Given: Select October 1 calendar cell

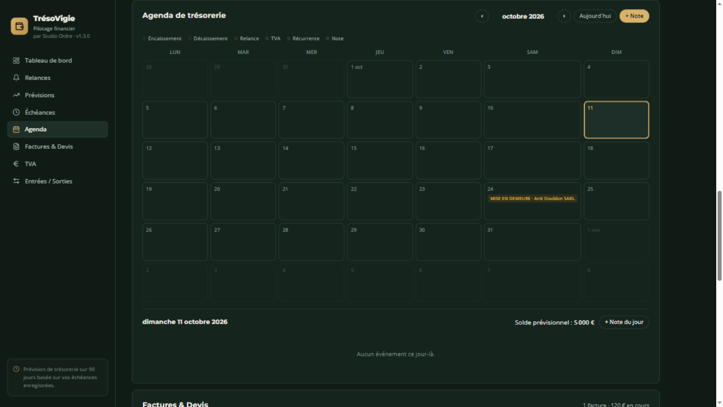Looking at the screenshot, I should click(380, 79).
